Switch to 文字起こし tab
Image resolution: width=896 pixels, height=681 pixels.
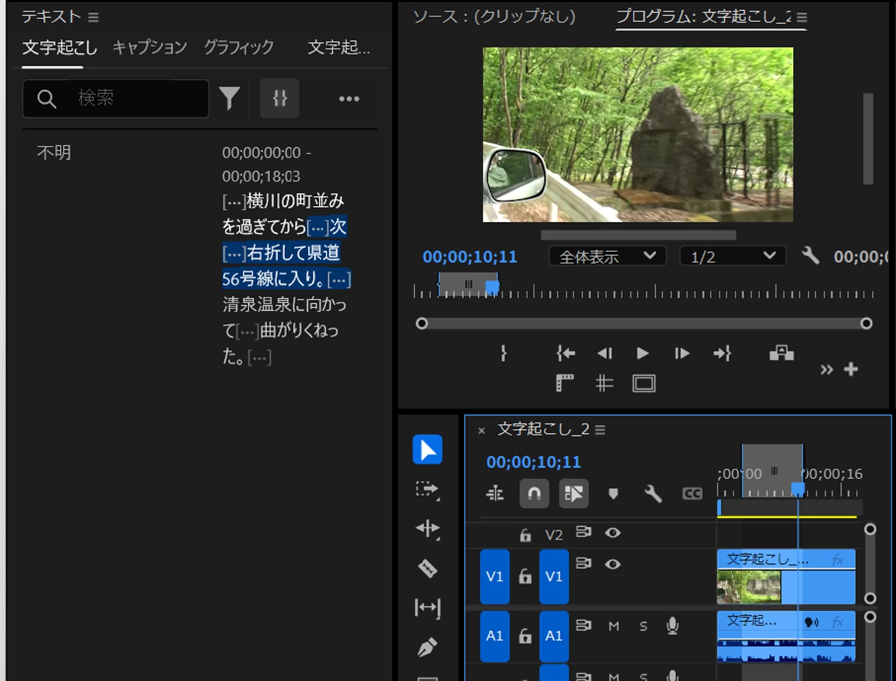click(x=59, y=47)
